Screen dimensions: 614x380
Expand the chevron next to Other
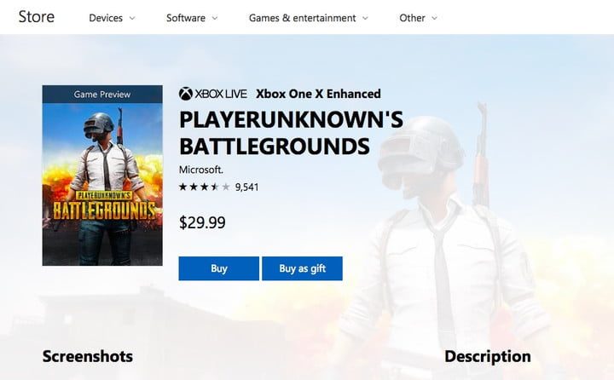click(434, 18)
